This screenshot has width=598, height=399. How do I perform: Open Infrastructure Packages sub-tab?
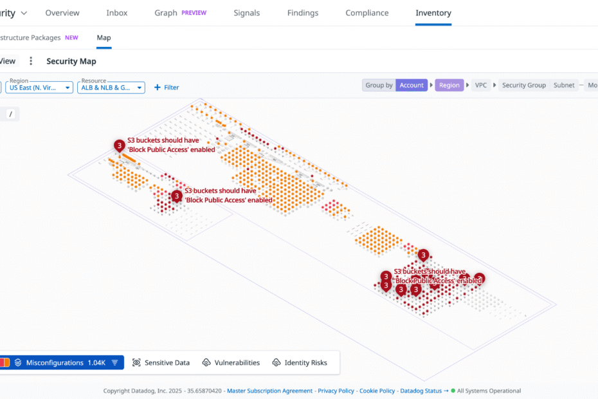pos(39,38)
